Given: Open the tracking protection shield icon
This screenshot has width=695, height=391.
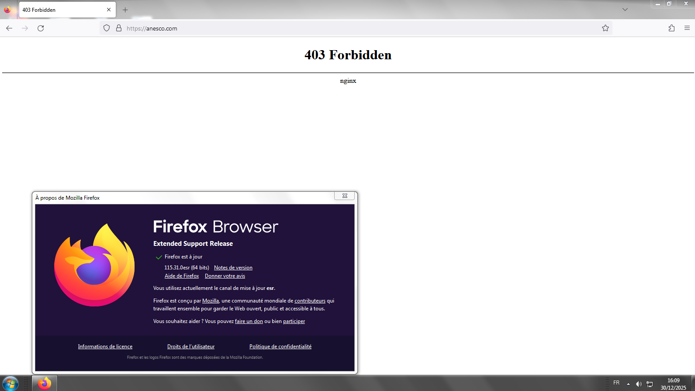Looking at the screenshot, I should [107, 28].
